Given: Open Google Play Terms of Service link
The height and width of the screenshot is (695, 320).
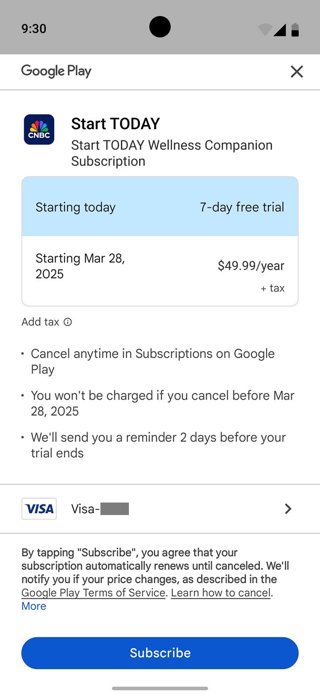Looking at the screenshot, I should [93, 593].
